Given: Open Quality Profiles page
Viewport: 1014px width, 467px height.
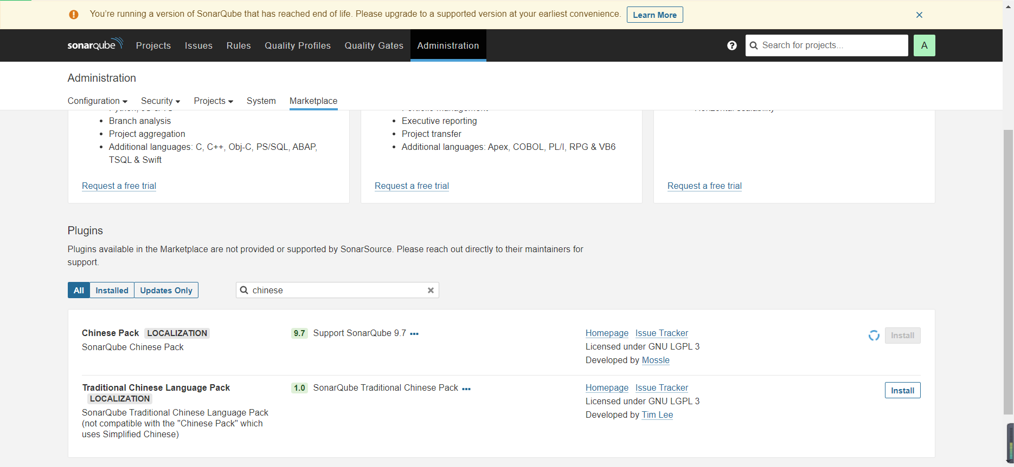Looking at the screenshot, I should pos(298,45).
